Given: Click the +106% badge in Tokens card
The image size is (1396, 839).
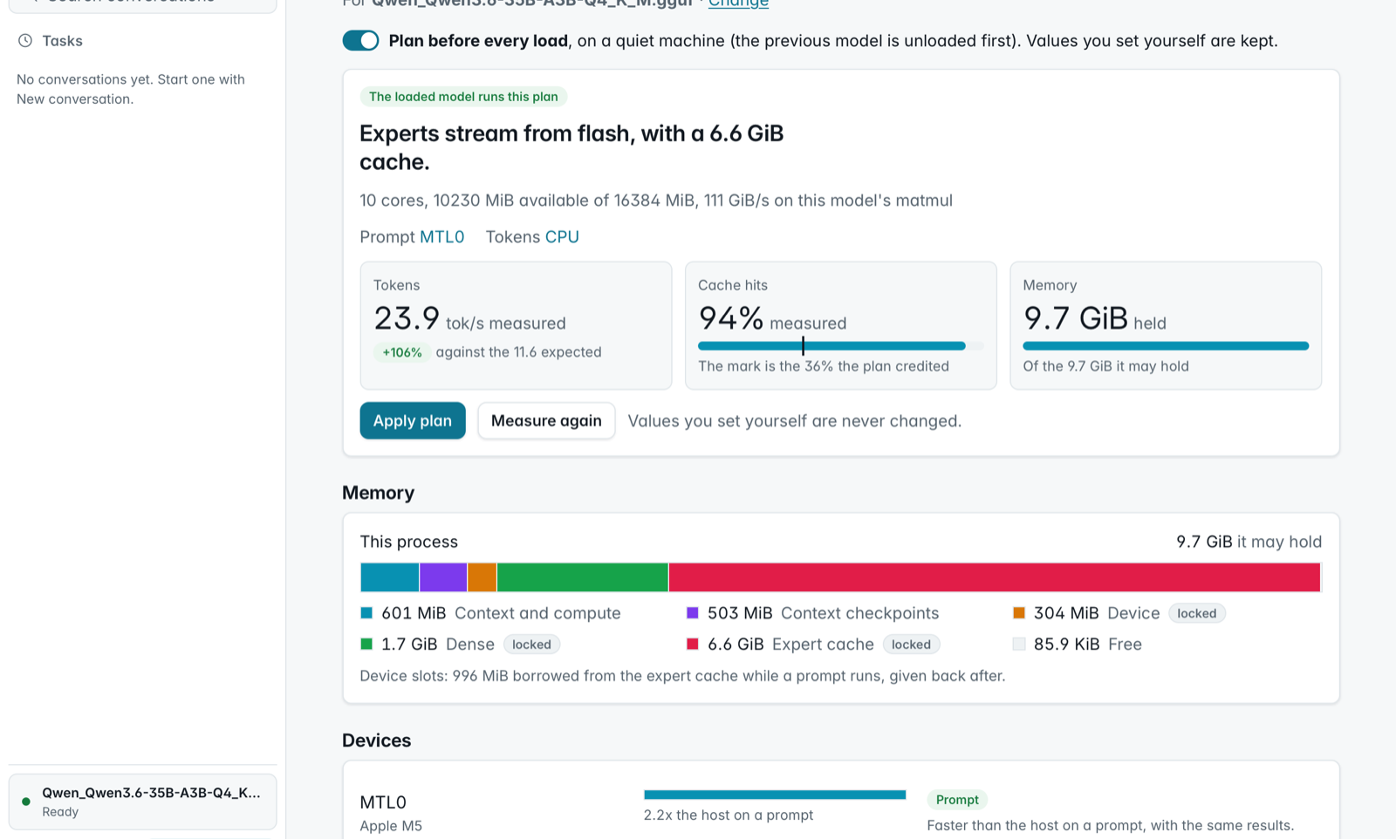Looking at the screenshot, I should tap(402, 352).
